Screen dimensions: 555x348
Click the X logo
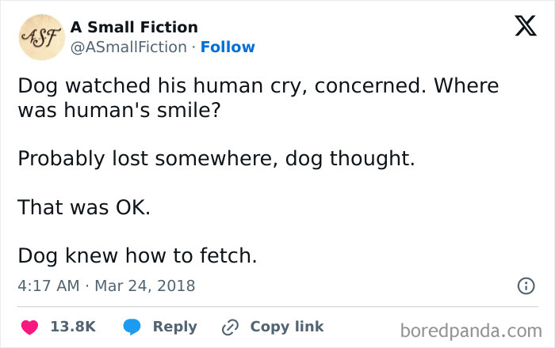click(x=519, y=28)
